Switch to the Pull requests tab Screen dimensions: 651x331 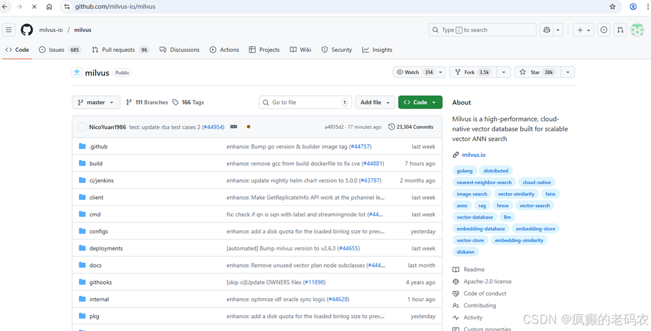120,50
